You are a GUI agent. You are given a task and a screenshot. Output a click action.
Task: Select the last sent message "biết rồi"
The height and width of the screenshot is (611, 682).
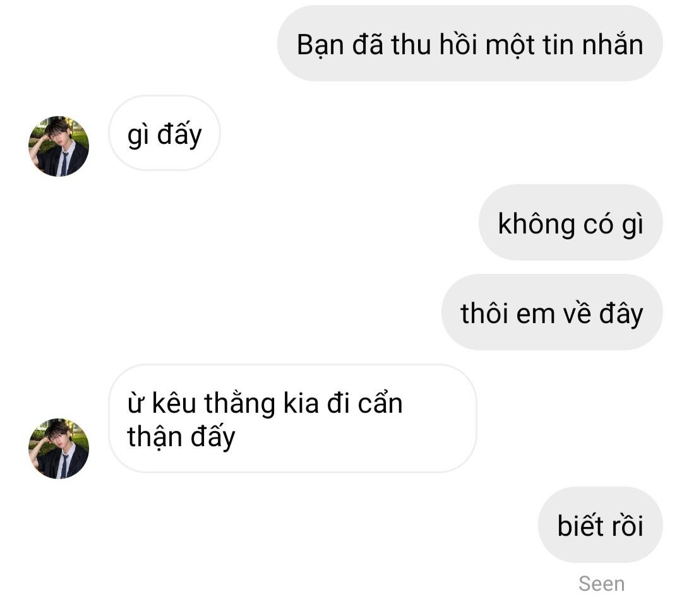(x=601, y=525)
